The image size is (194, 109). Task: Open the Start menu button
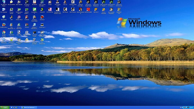click(x=5, y=108)
